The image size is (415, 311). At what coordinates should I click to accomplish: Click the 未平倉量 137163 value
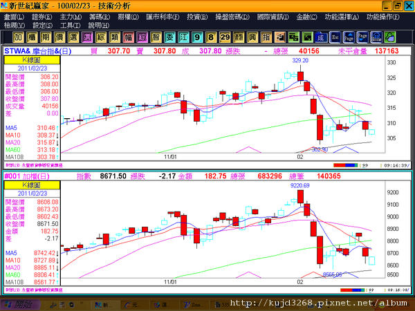pos(387,51)
